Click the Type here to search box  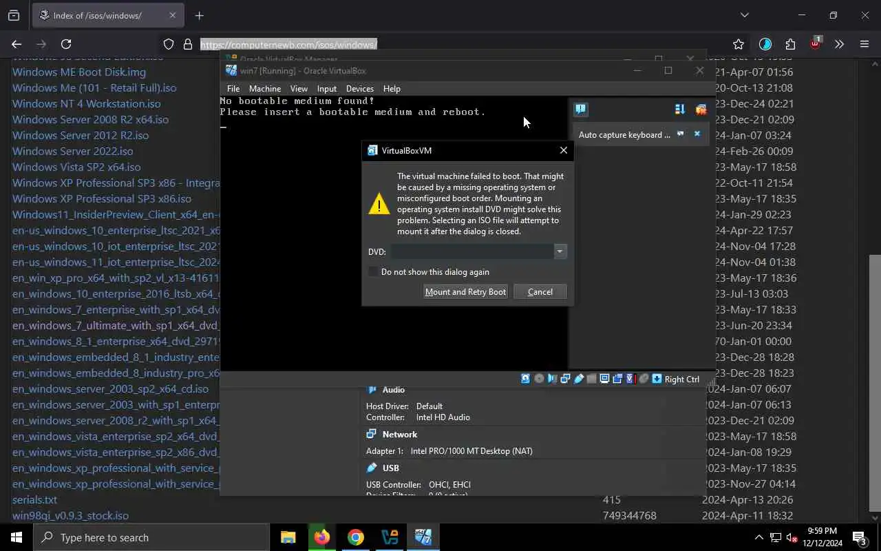coord(151,537)
